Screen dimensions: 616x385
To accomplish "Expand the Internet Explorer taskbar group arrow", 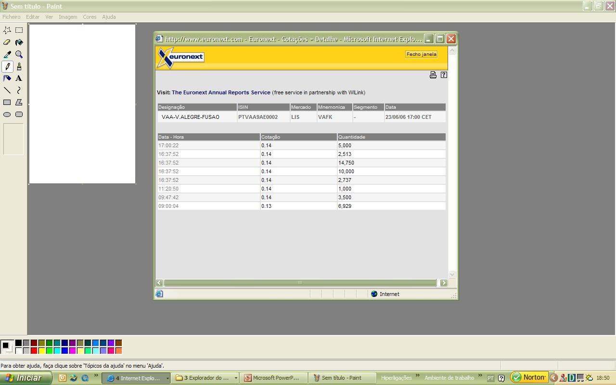I will tap(167, 378).
